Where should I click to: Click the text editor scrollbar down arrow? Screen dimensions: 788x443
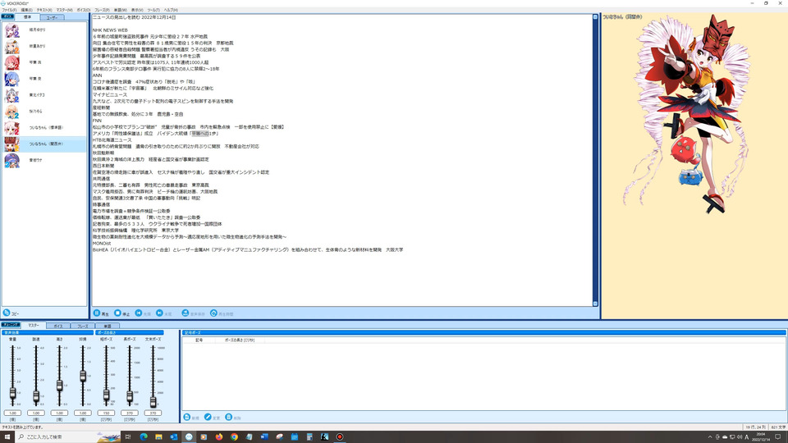click(x=596, y=304)
